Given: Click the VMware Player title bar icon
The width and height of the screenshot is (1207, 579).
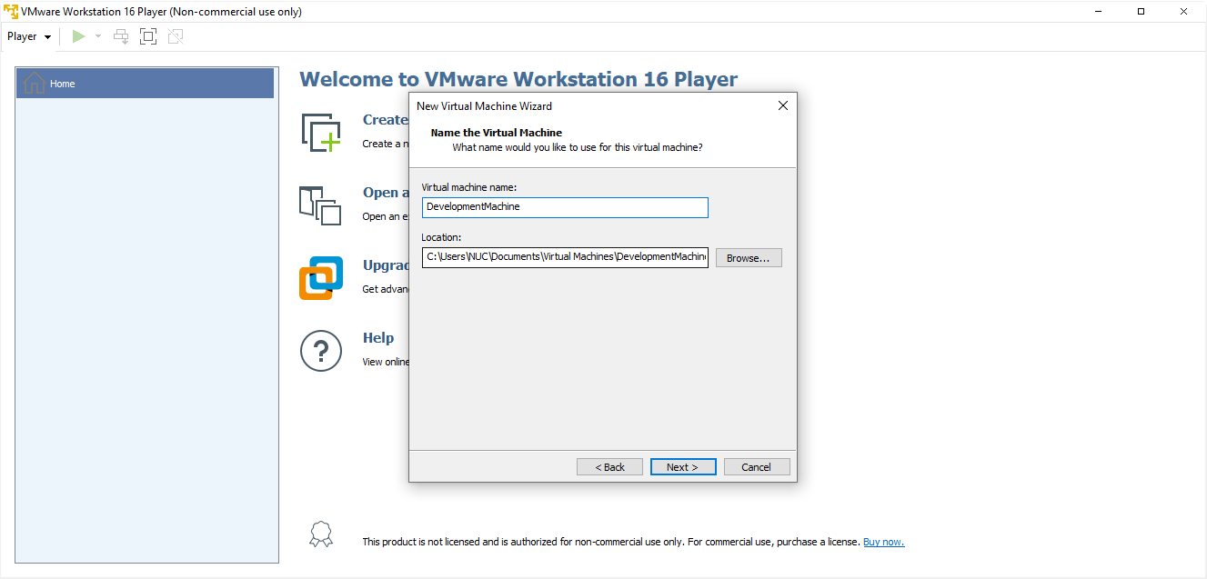Looking at the screenshot, I should (11, 11).
